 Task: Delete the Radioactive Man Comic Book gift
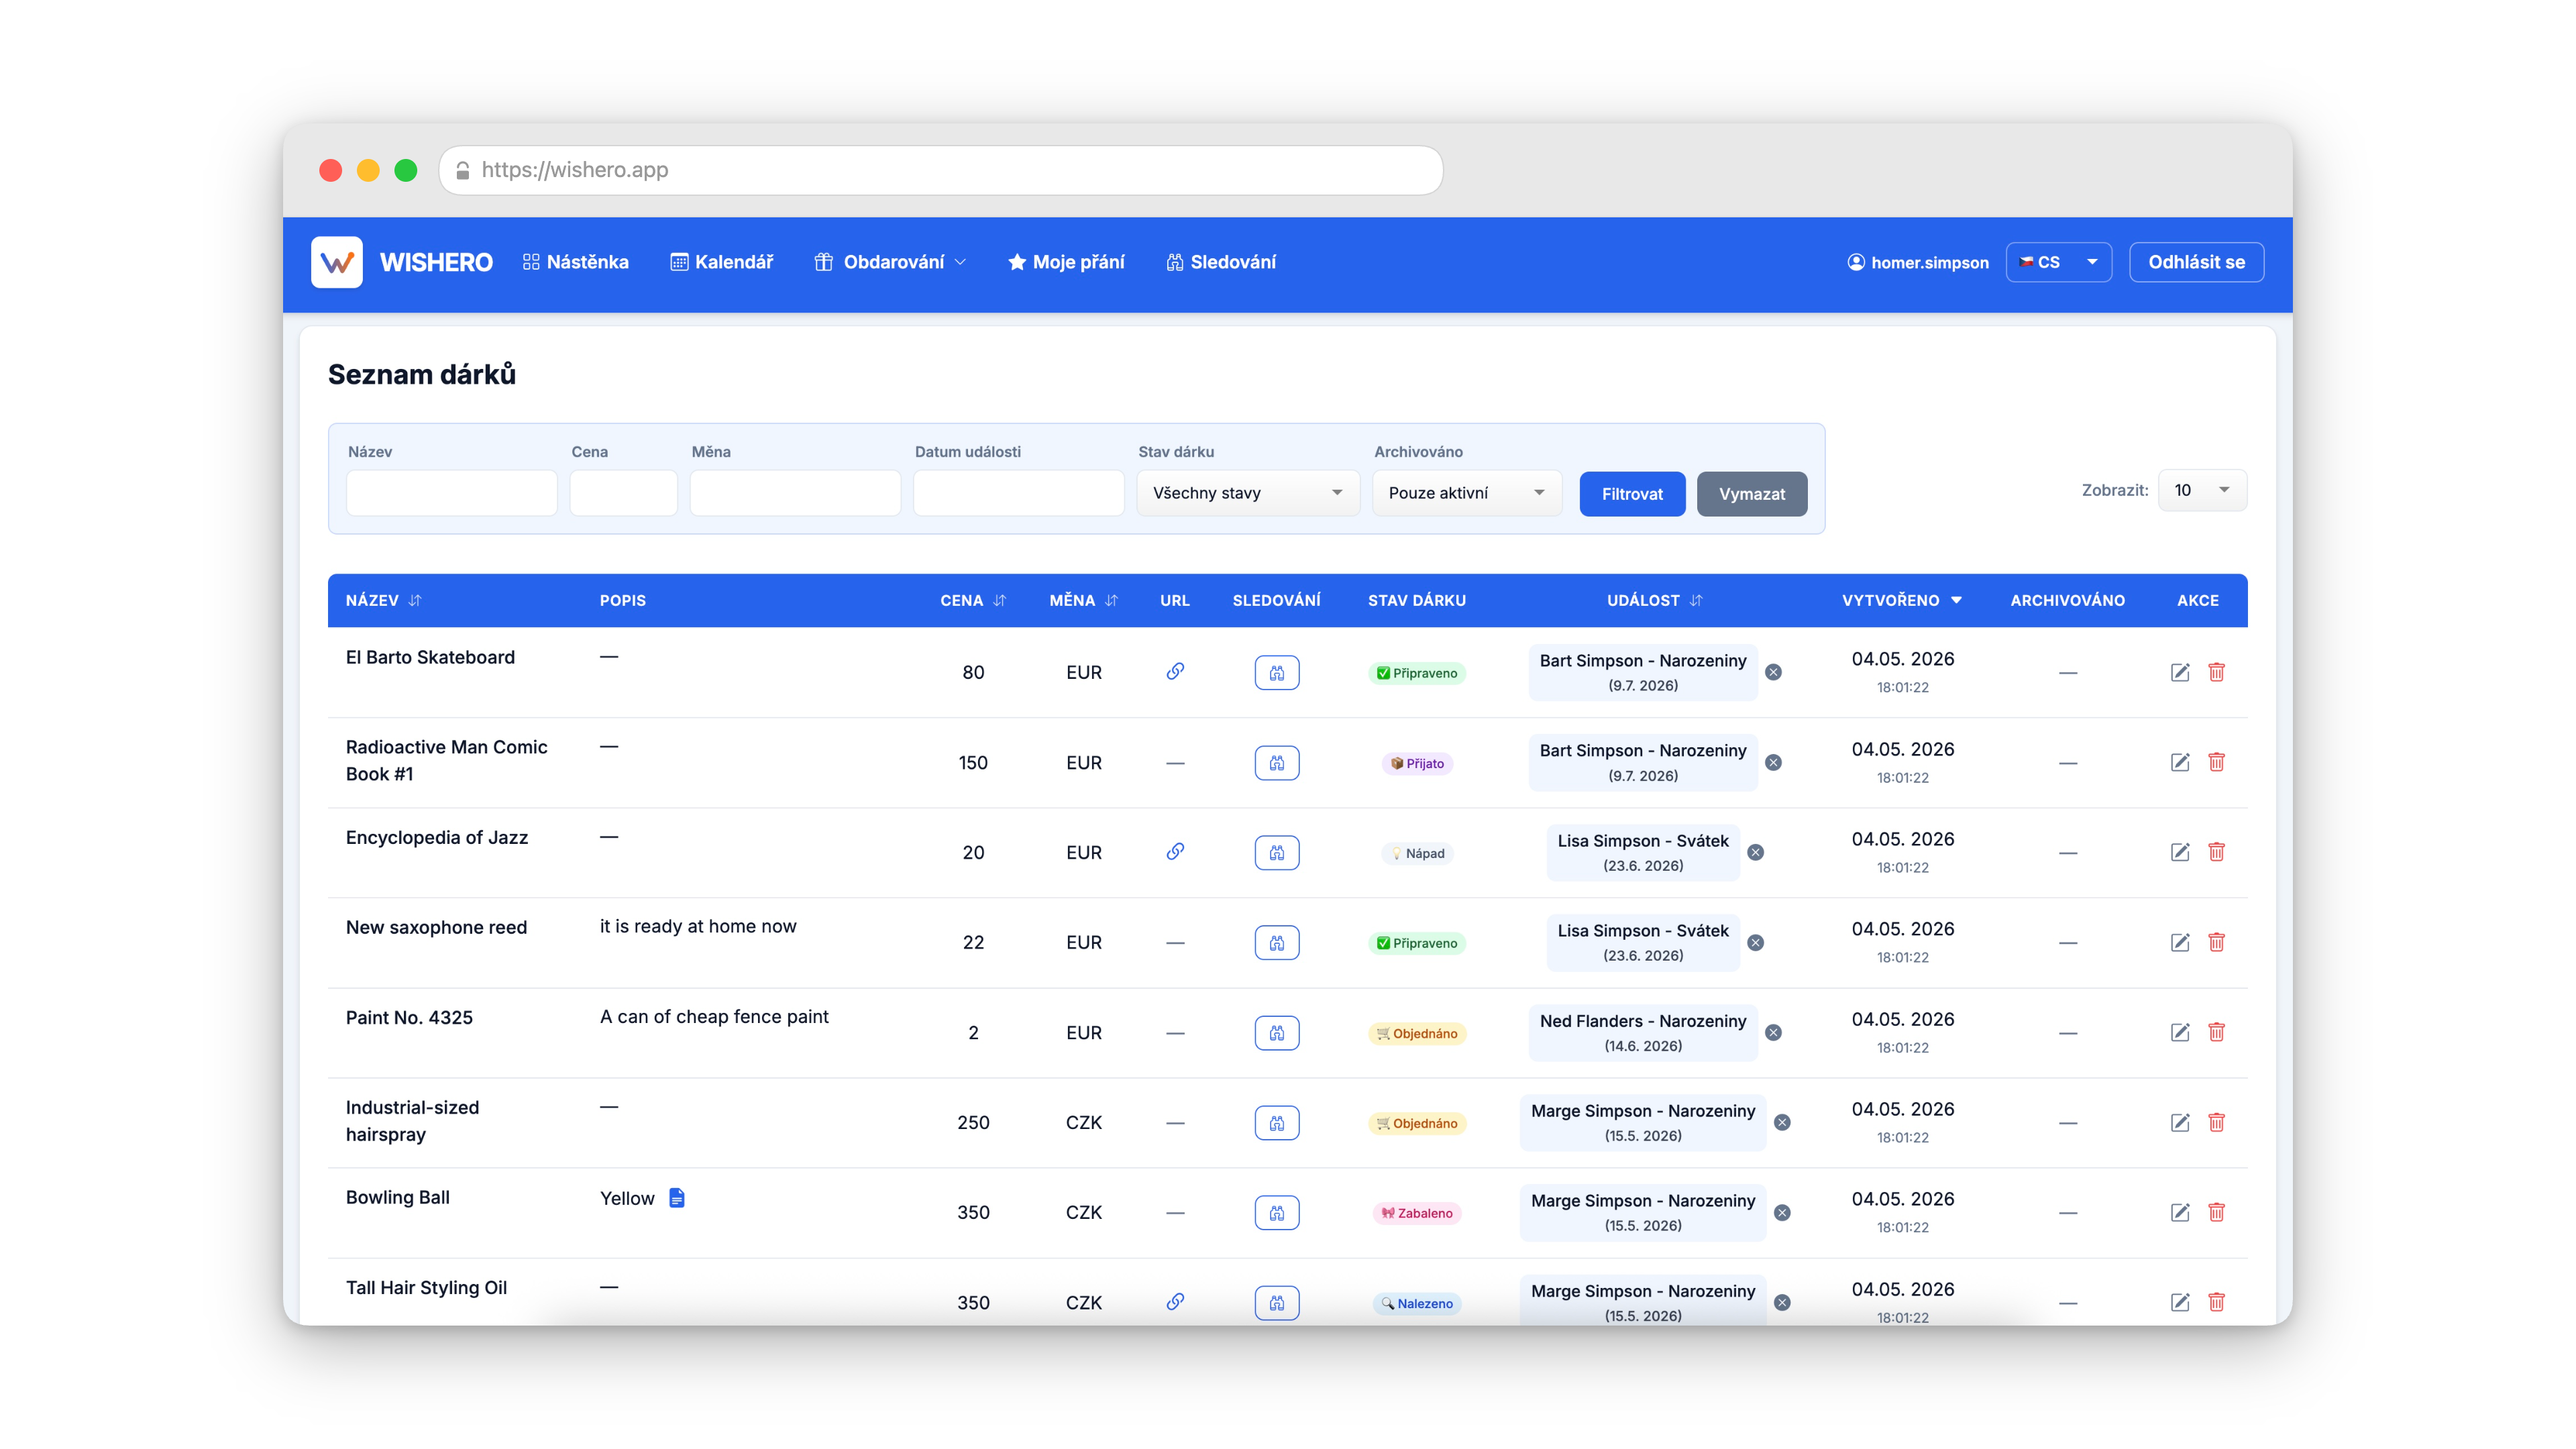click(x=2216, y=762)
